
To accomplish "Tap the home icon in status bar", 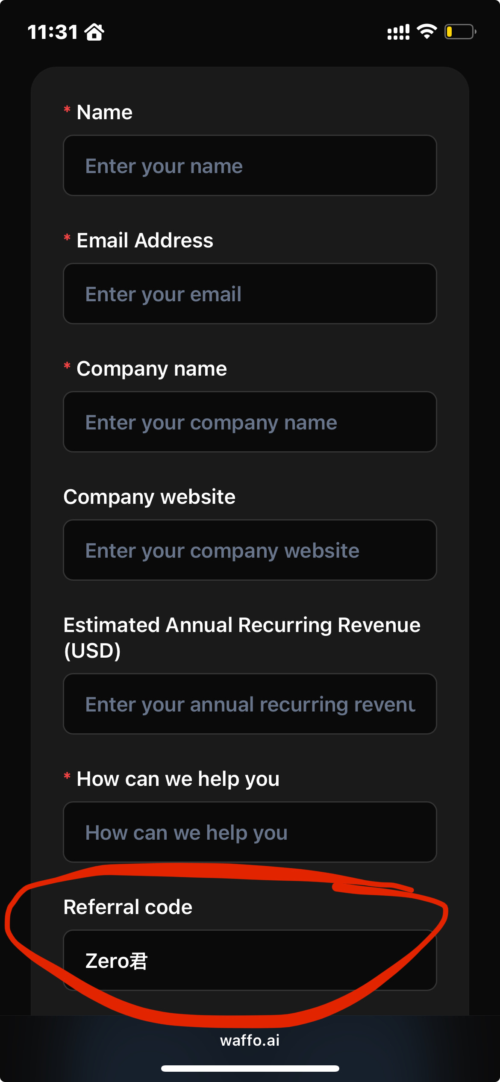I will coord(94,32).
